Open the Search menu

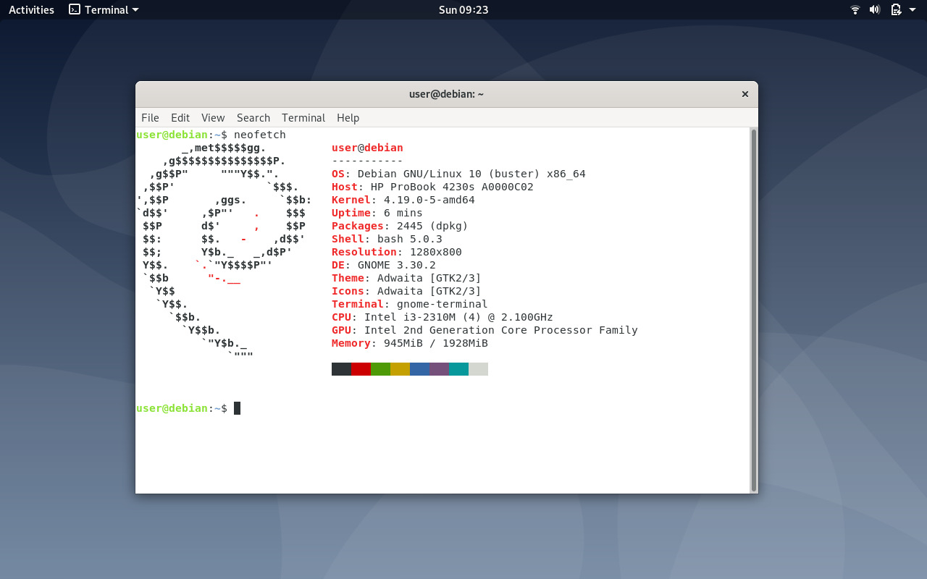tap(253, 117)
